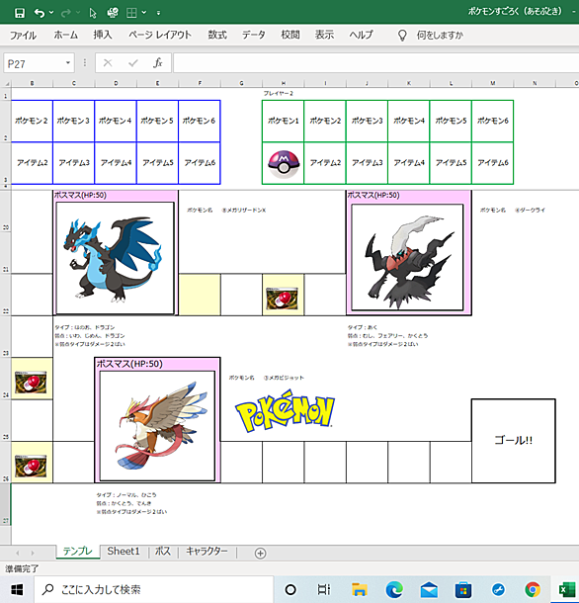This screenshot has height=603, width=579.
Task: Click the formula bar cancel X icon
Action: [108, 62]
